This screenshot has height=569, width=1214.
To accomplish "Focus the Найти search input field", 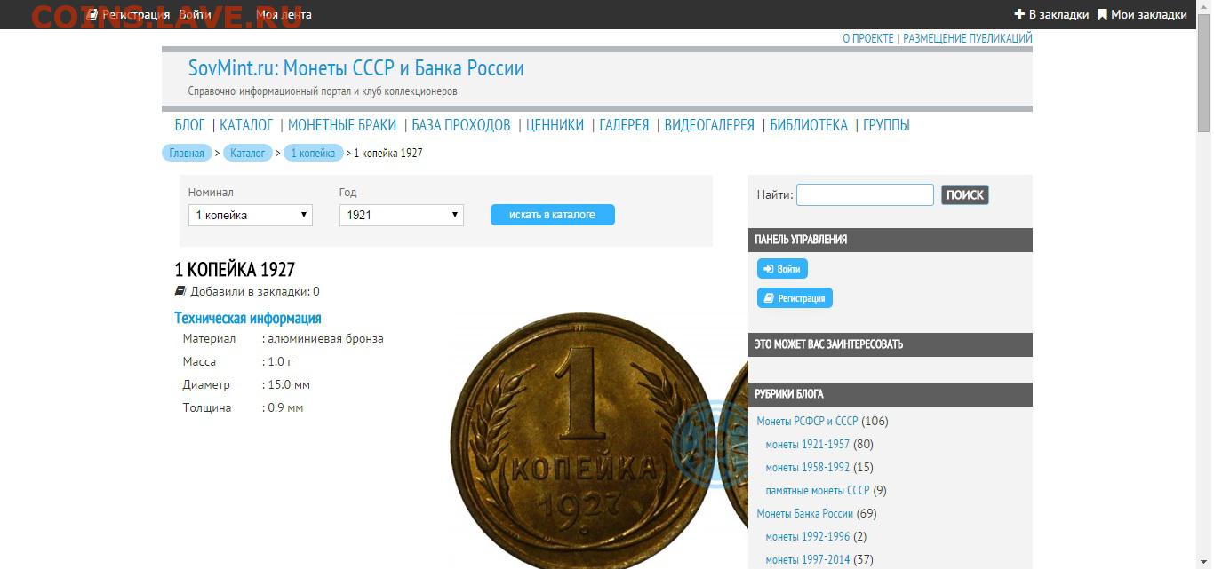I will (865, 194).
